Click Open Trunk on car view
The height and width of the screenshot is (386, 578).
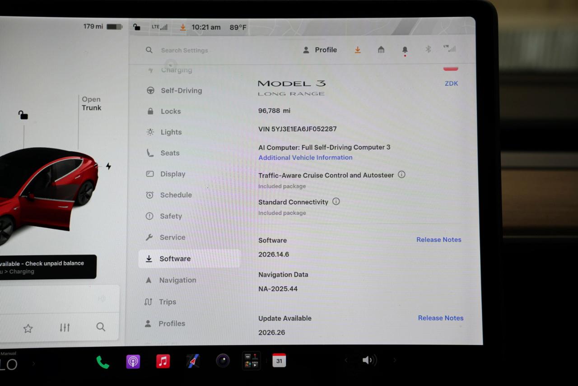pos(91,103)
